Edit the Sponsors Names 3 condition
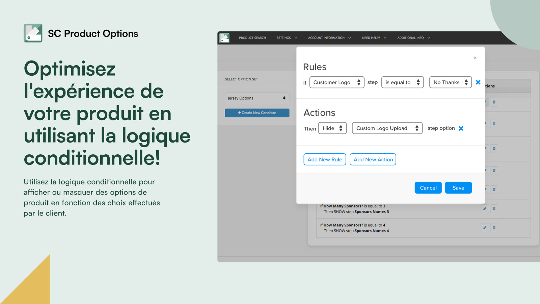Screen dimensions: 540x304 485,209
